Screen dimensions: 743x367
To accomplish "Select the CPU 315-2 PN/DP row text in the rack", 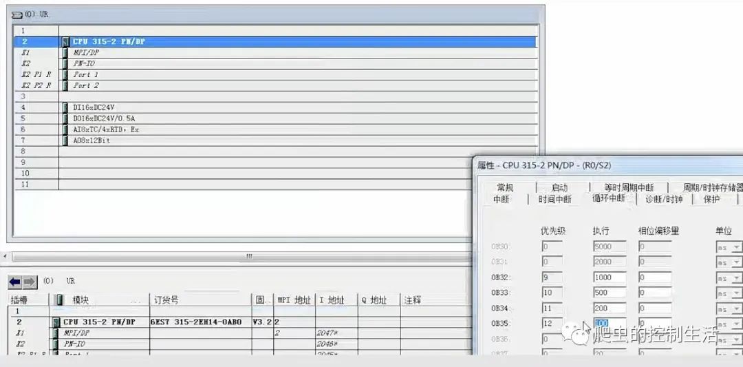I will (x=109, y=42).
